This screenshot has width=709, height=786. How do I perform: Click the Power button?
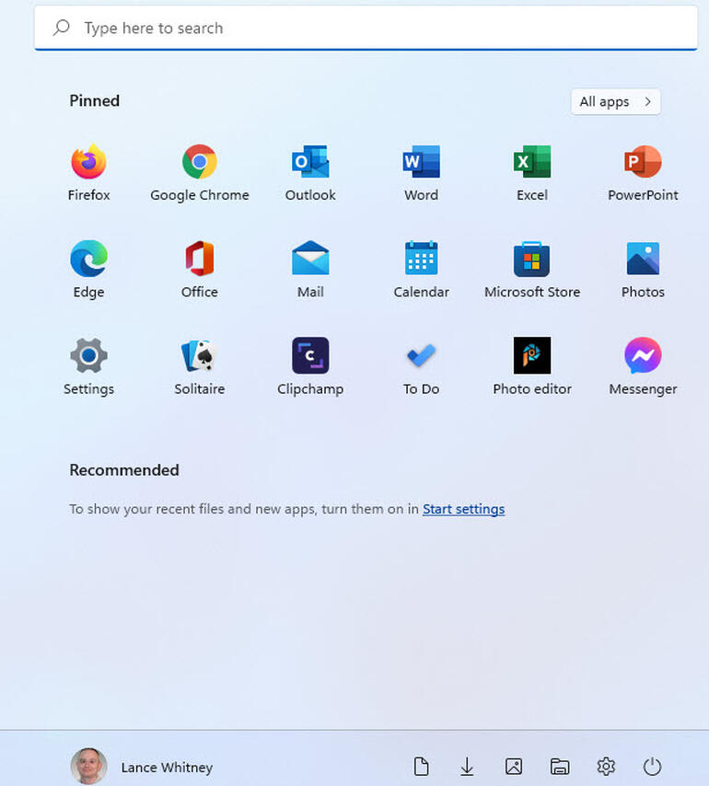click(652, 767)
